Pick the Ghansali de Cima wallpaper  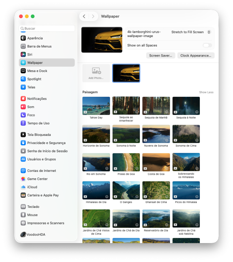156,190
